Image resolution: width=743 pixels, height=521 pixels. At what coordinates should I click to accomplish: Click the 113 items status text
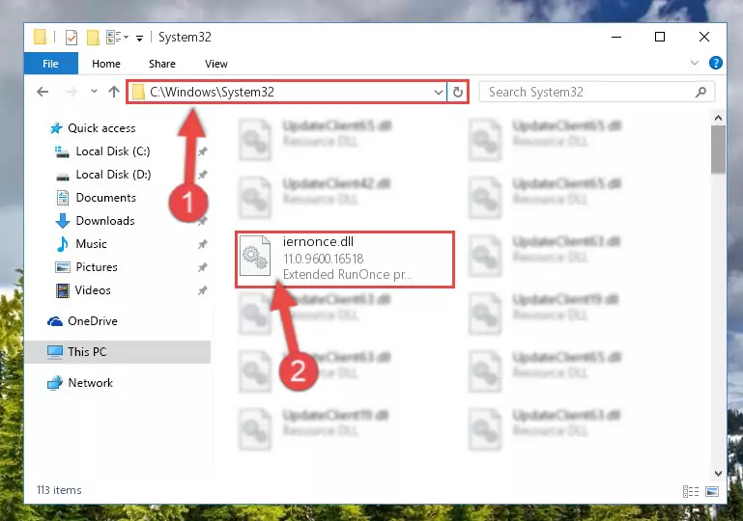[59, 490]
